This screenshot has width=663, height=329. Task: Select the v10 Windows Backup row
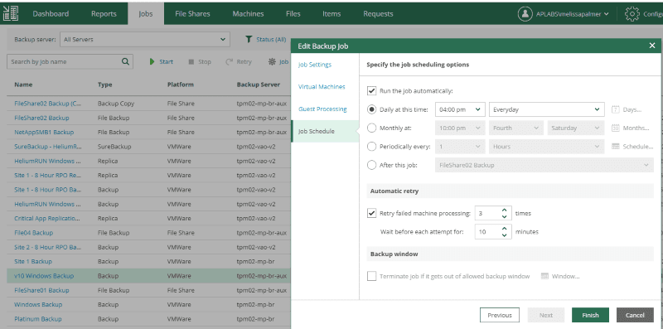pos(149,276)
